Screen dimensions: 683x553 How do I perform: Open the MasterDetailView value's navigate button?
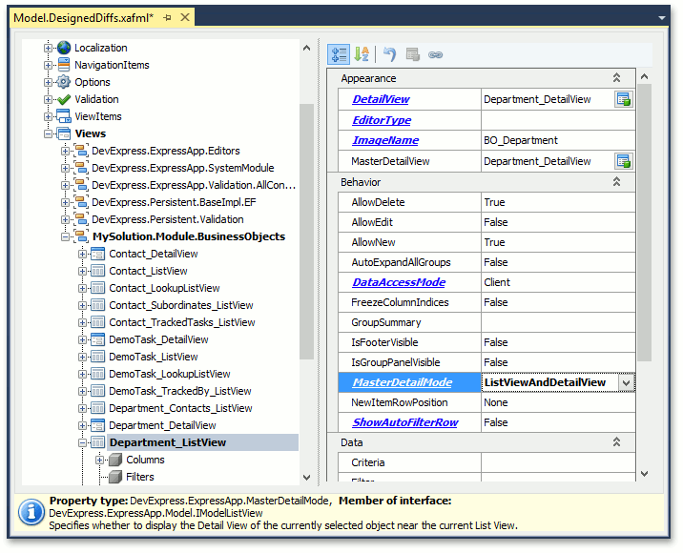(623, 161)
